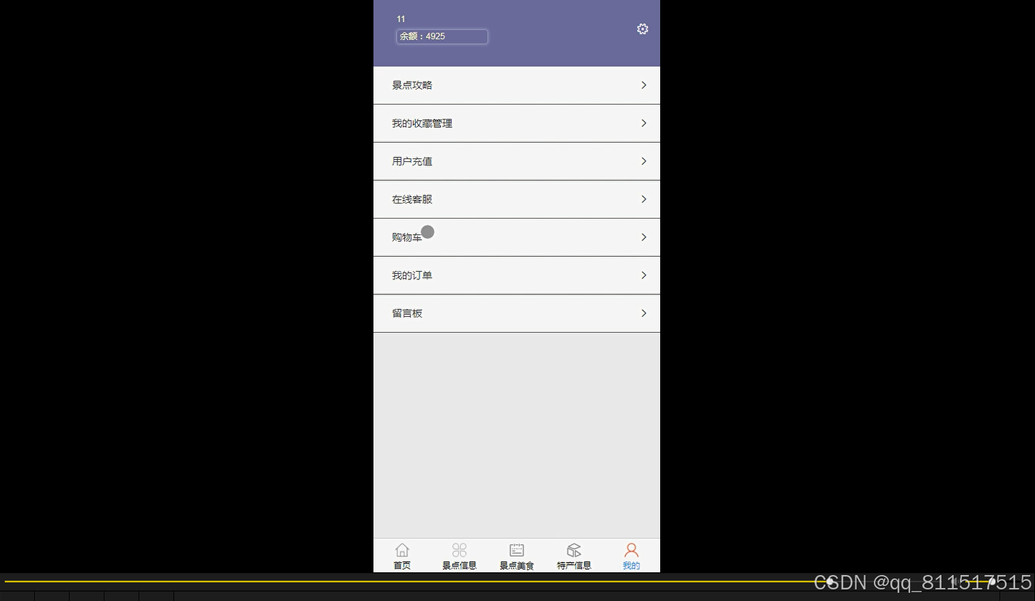Screen dimensions: 1035x601
Task: Switch to the 首页 tab label
Action: (402, 565)
